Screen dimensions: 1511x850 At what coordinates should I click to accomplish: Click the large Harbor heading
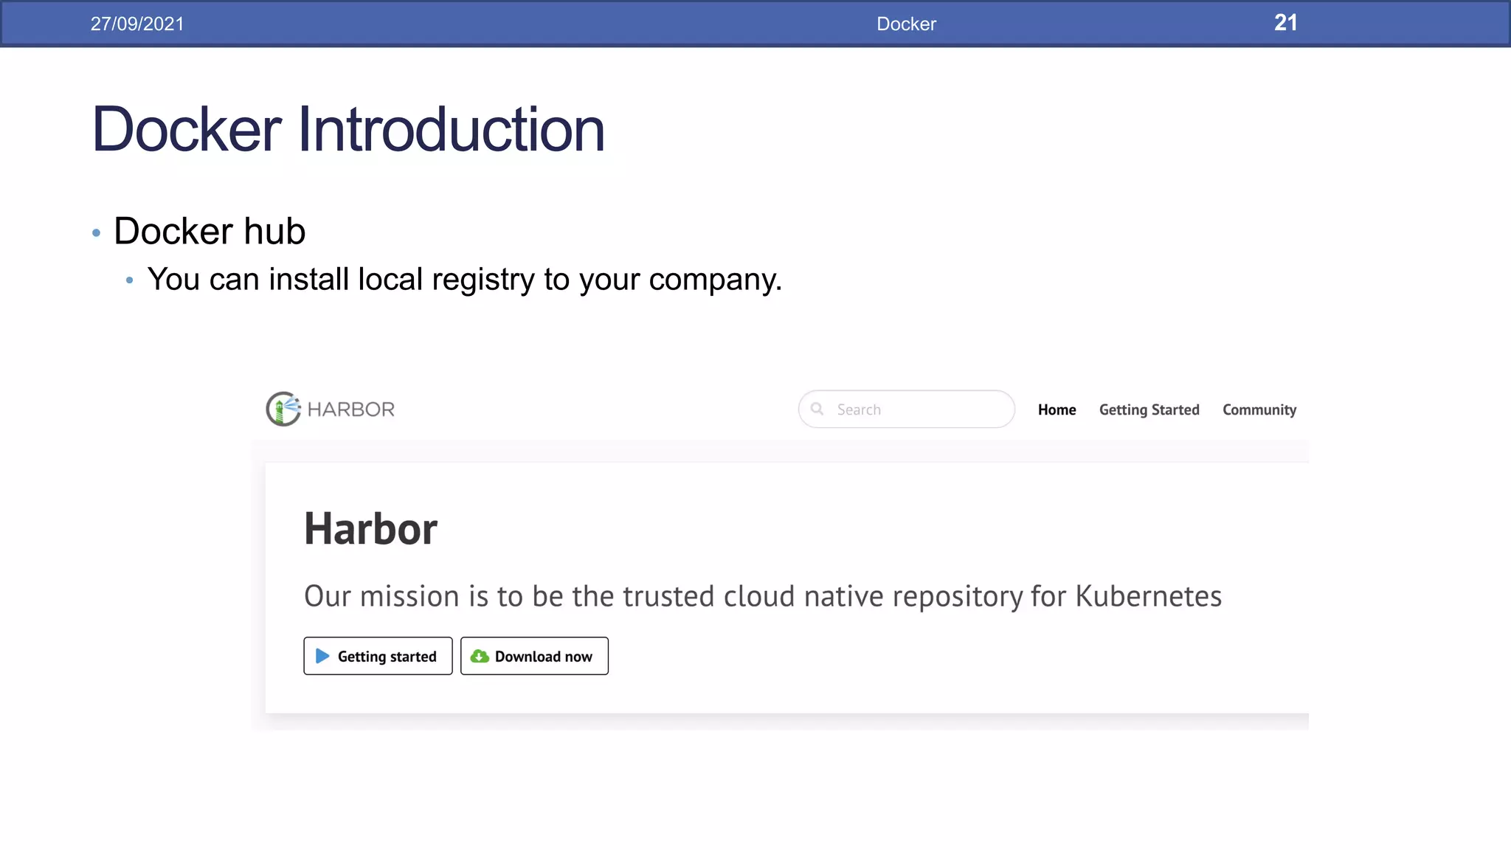coord(370,529)
